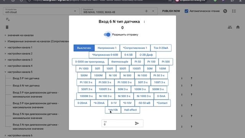Image resolution: width=245 pixels, height=138 pixels.
Task: Click the info icon next to dialog title
Action: tap(144, 22)
